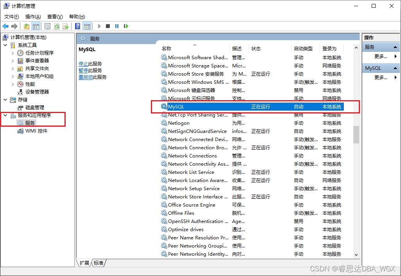401x276 pixels.
Task: Click the Export List toolbar icon
Action: (x=66, y=26)
